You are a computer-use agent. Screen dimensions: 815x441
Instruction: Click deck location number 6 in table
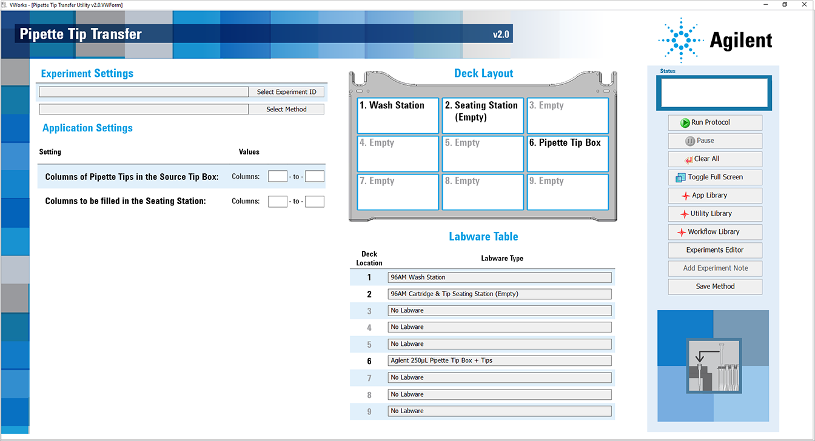pos(369,361)
